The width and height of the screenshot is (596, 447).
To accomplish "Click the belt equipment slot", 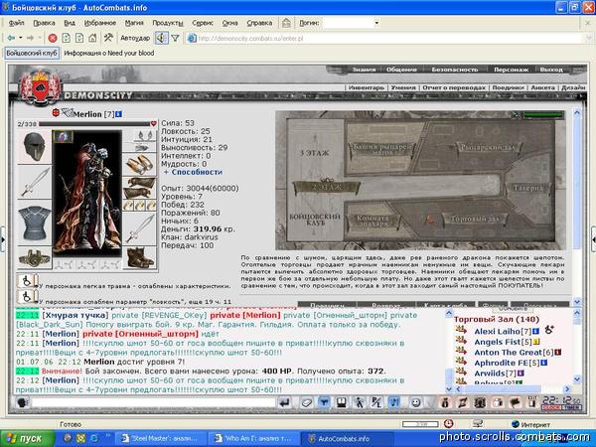I will pyautogui.click(x=34, y=258).
